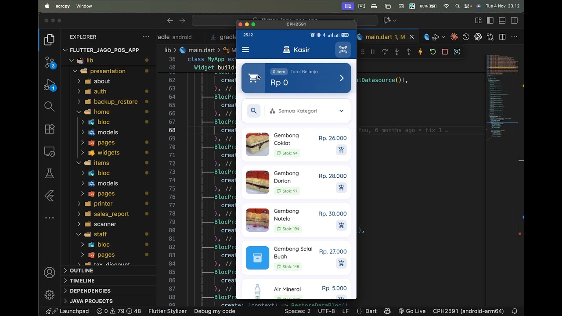
Task: Expand the OUTLINE section
Action: [81, 270]
